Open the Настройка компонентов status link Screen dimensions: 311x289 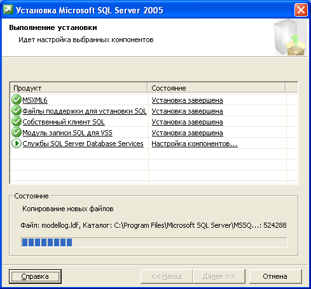point(195,144)
